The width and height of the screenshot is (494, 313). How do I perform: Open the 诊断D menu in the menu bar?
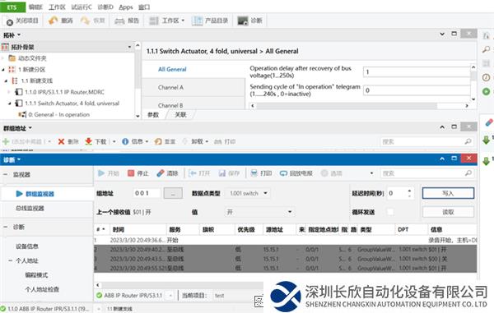point(105,7)
